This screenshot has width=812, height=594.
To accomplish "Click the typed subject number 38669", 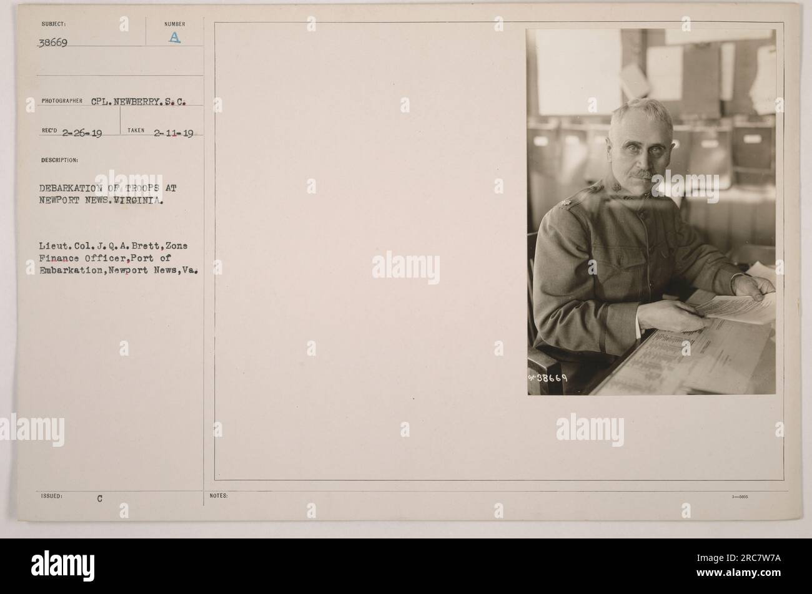I will tap(54, 42).
